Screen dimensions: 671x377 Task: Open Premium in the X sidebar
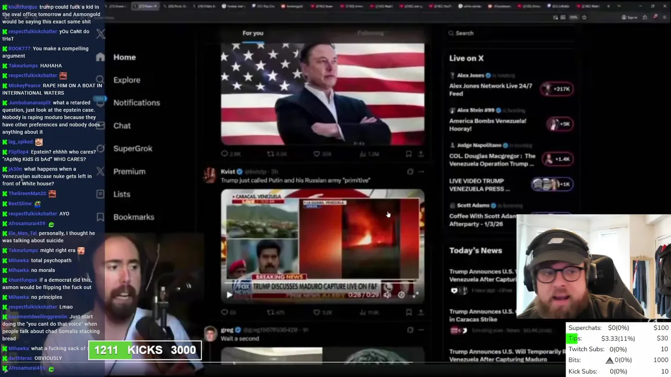click(129, 171)
